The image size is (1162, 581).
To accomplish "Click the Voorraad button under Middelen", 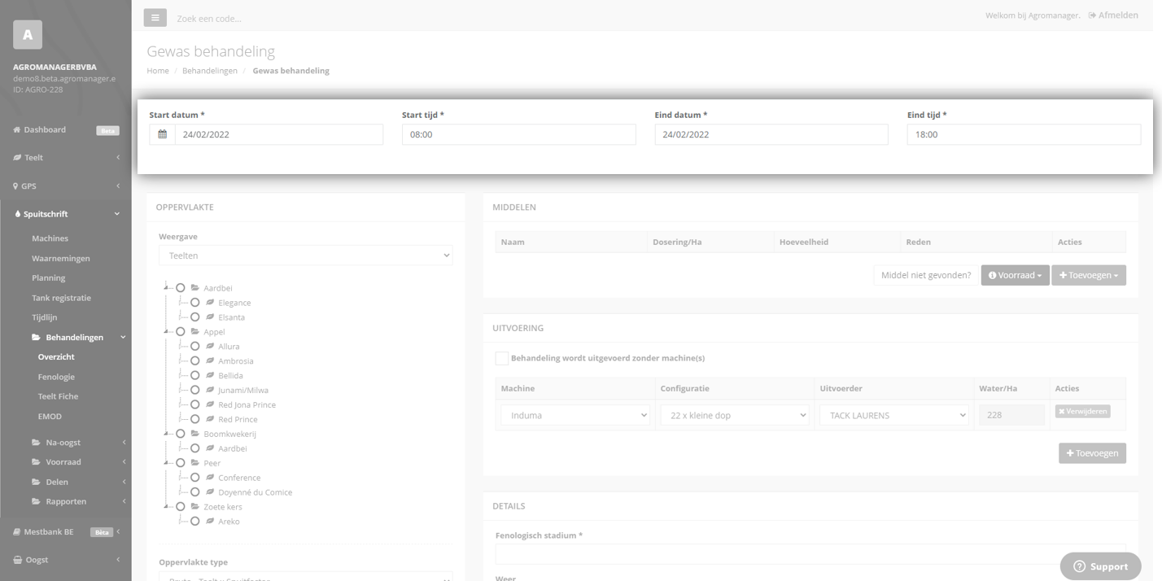I will coord(1015,275).
